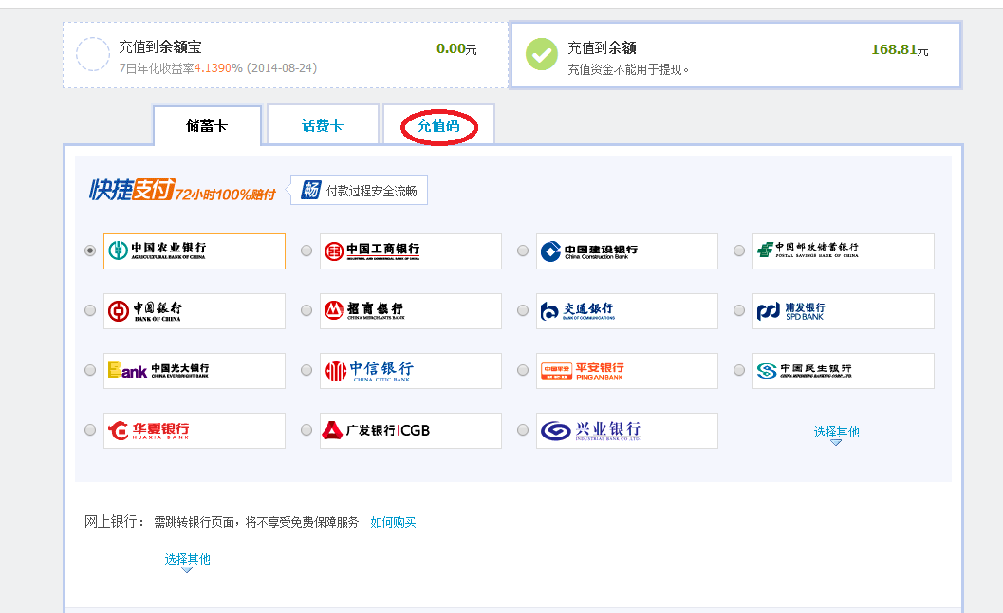Expand 选择其他 under 网上银行
The image size is (1003, 613).
click(x=187, y=561)
